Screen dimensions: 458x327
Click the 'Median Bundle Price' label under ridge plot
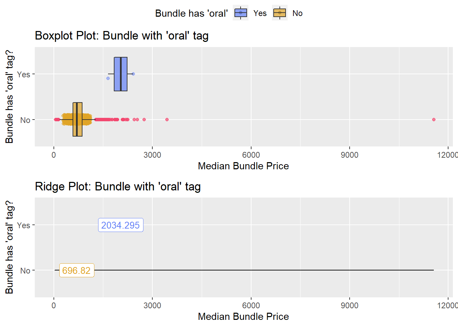coord(243,316)
